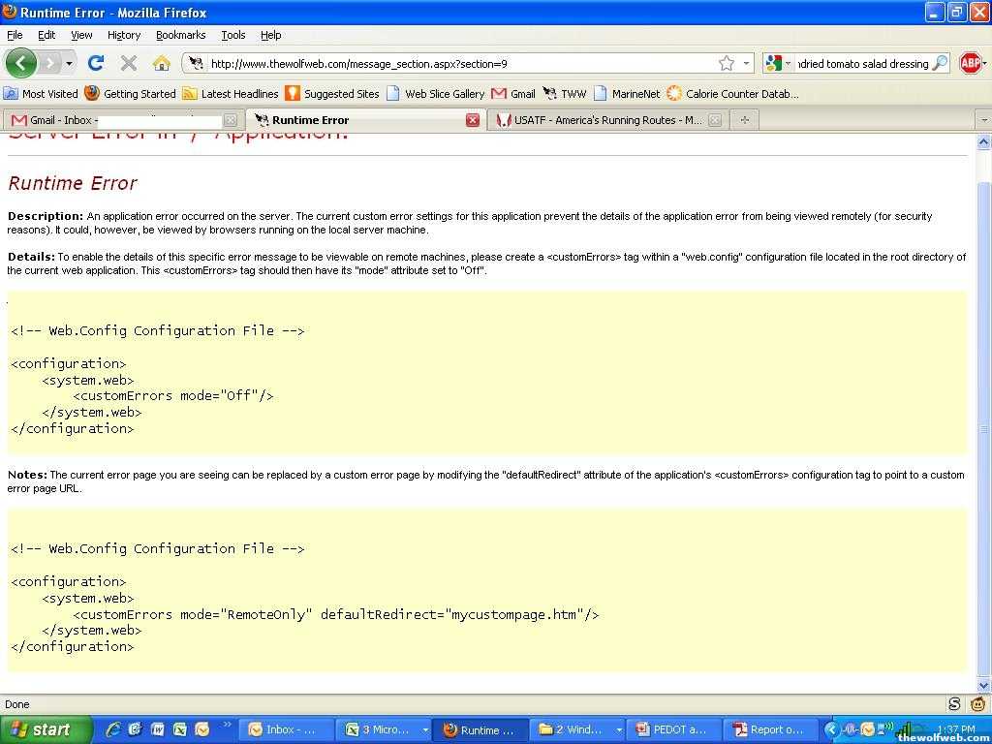Open the list all tabs dropdown
Image resolution: width=992 pixels, height=744 pixels.
983,120
